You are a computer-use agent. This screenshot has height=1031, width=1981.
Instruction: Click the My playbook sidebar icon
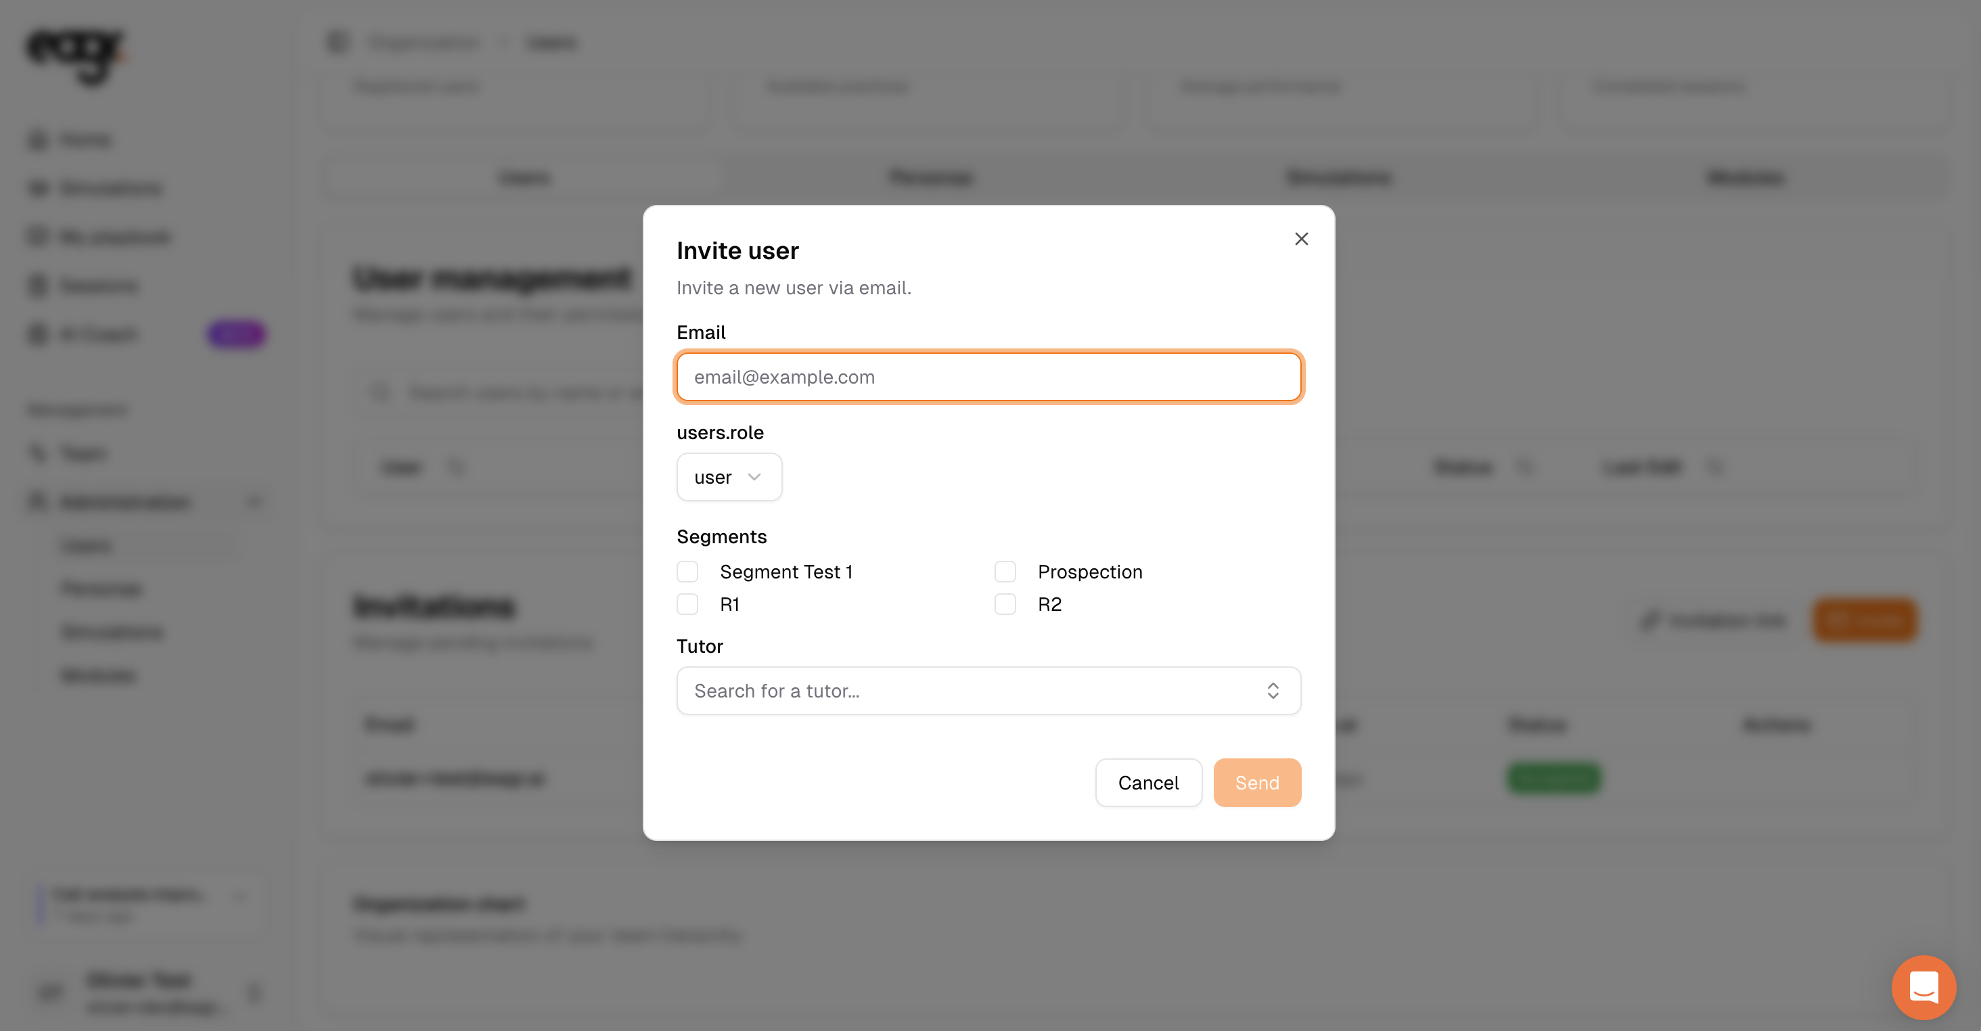38,237
